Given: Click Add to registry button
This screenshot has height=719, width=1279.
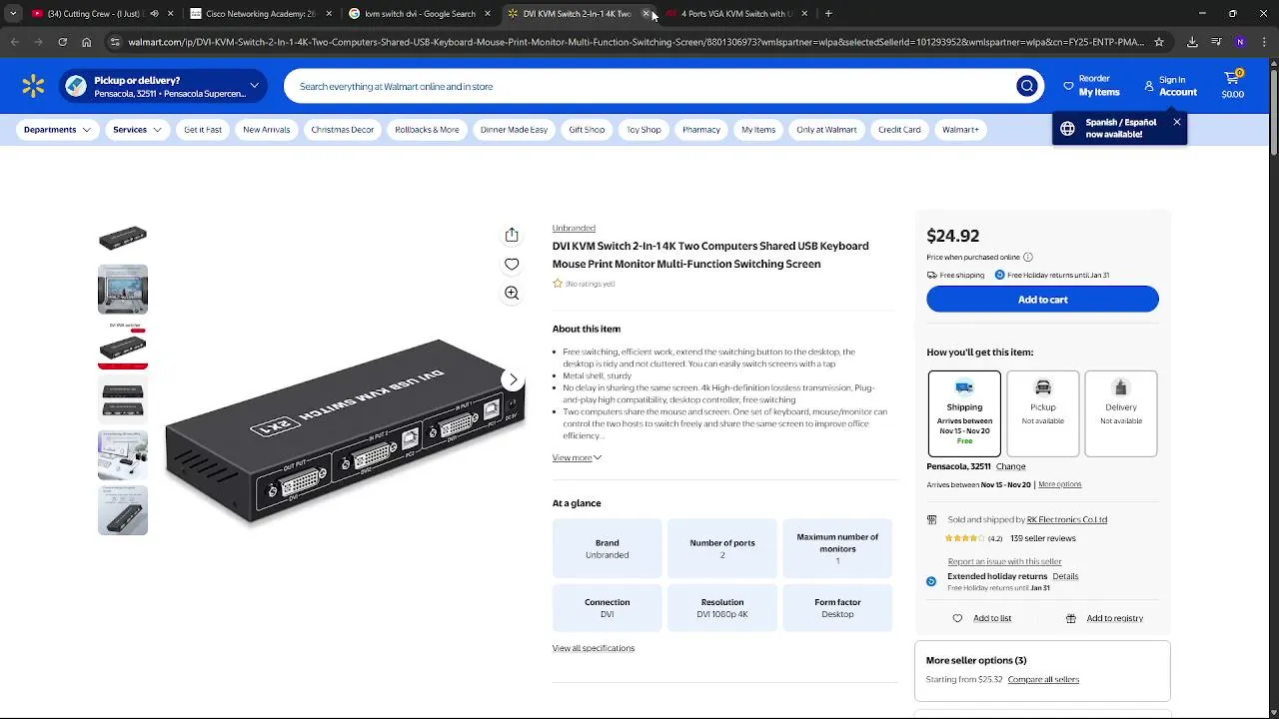Looking at the screenshot, I should (x=1104, y=618).
